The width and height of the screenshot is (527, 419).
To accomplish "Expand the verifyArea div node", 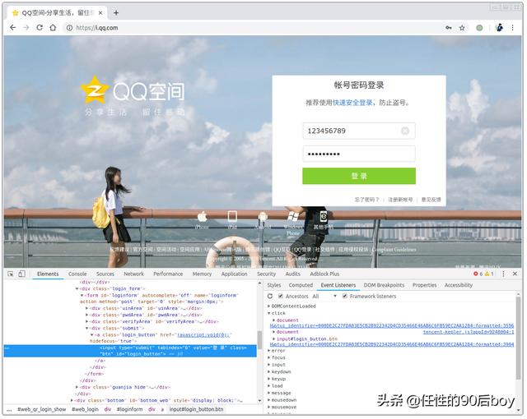I will (x=86, y=321).
